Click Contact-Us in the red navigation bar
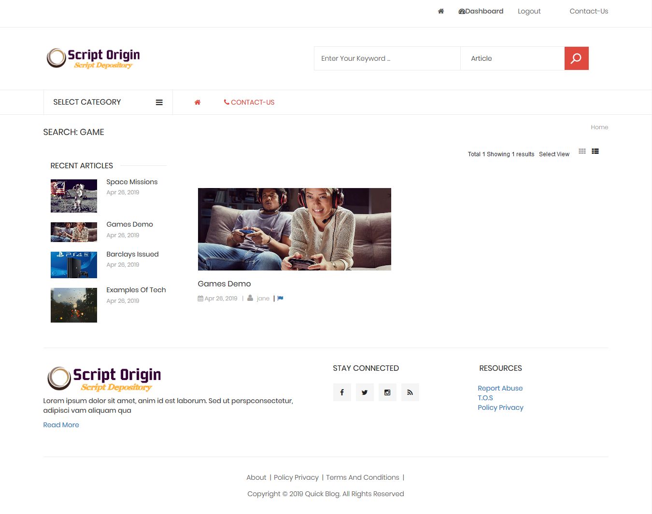The width and height of the screenshot is (652, 514). pyautogui.click(x=249, y=102)
